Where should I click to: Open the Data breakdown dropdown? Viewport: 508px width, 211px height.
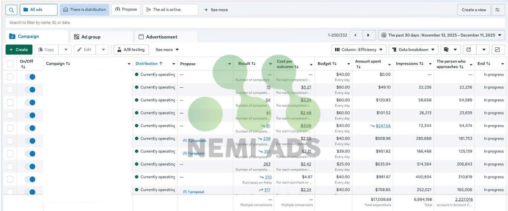pyautogui.click(x=414, y=50)
